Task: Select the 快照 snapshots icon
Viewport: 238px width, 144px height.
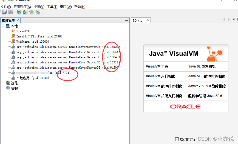Action: (x=8, y=88)
